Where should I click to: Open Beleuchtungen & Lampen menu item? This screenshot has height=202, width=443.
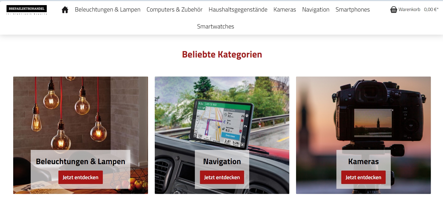[x=108, y=10]
